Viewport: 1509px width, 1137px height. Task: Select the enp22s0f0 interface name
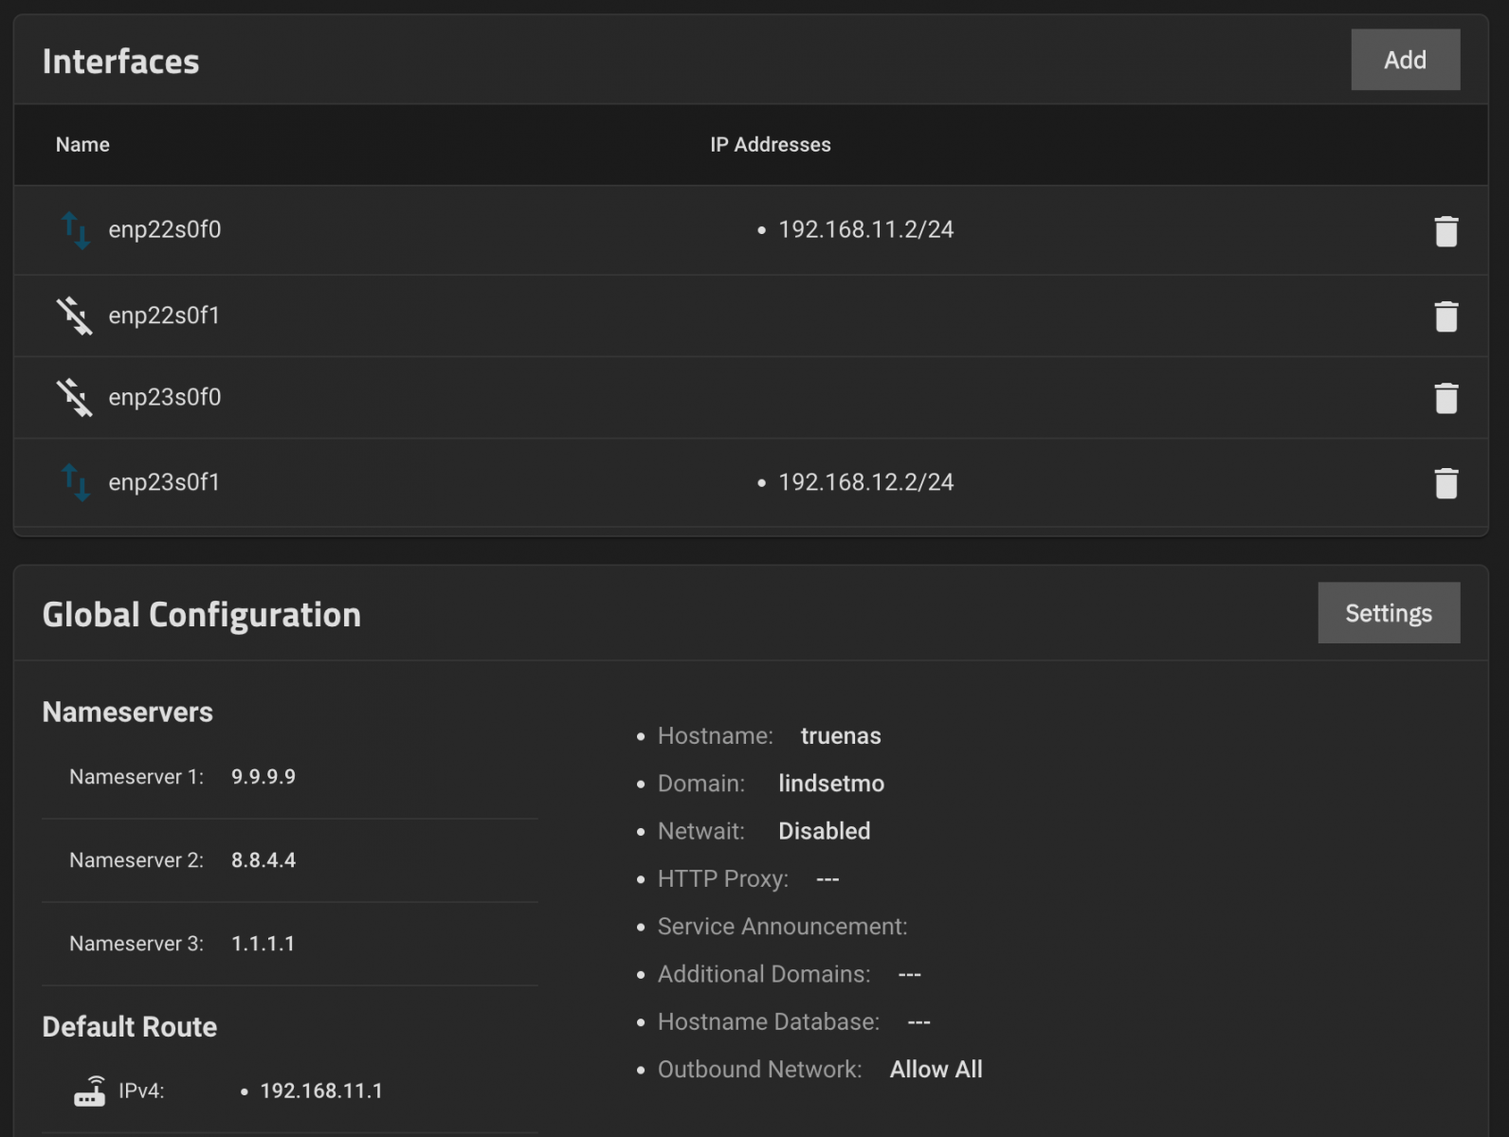point(165,230)
